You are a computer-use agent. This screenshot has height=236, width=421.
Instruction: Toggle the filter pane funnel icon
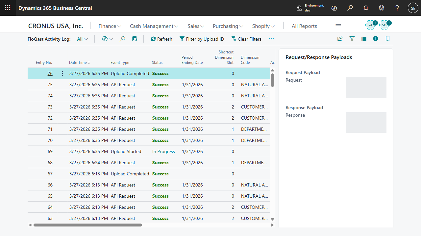(352, 39)
